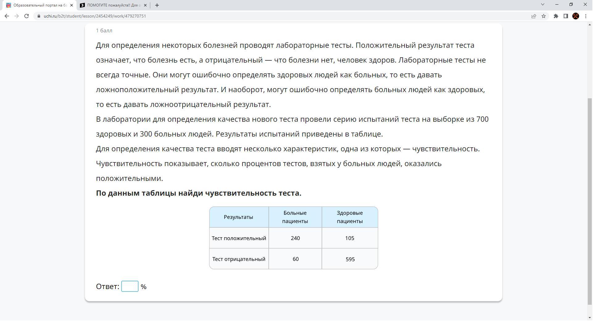Click the Результаты column header
Viewport: 593px width, 326px height.
(x=238, y=217)
